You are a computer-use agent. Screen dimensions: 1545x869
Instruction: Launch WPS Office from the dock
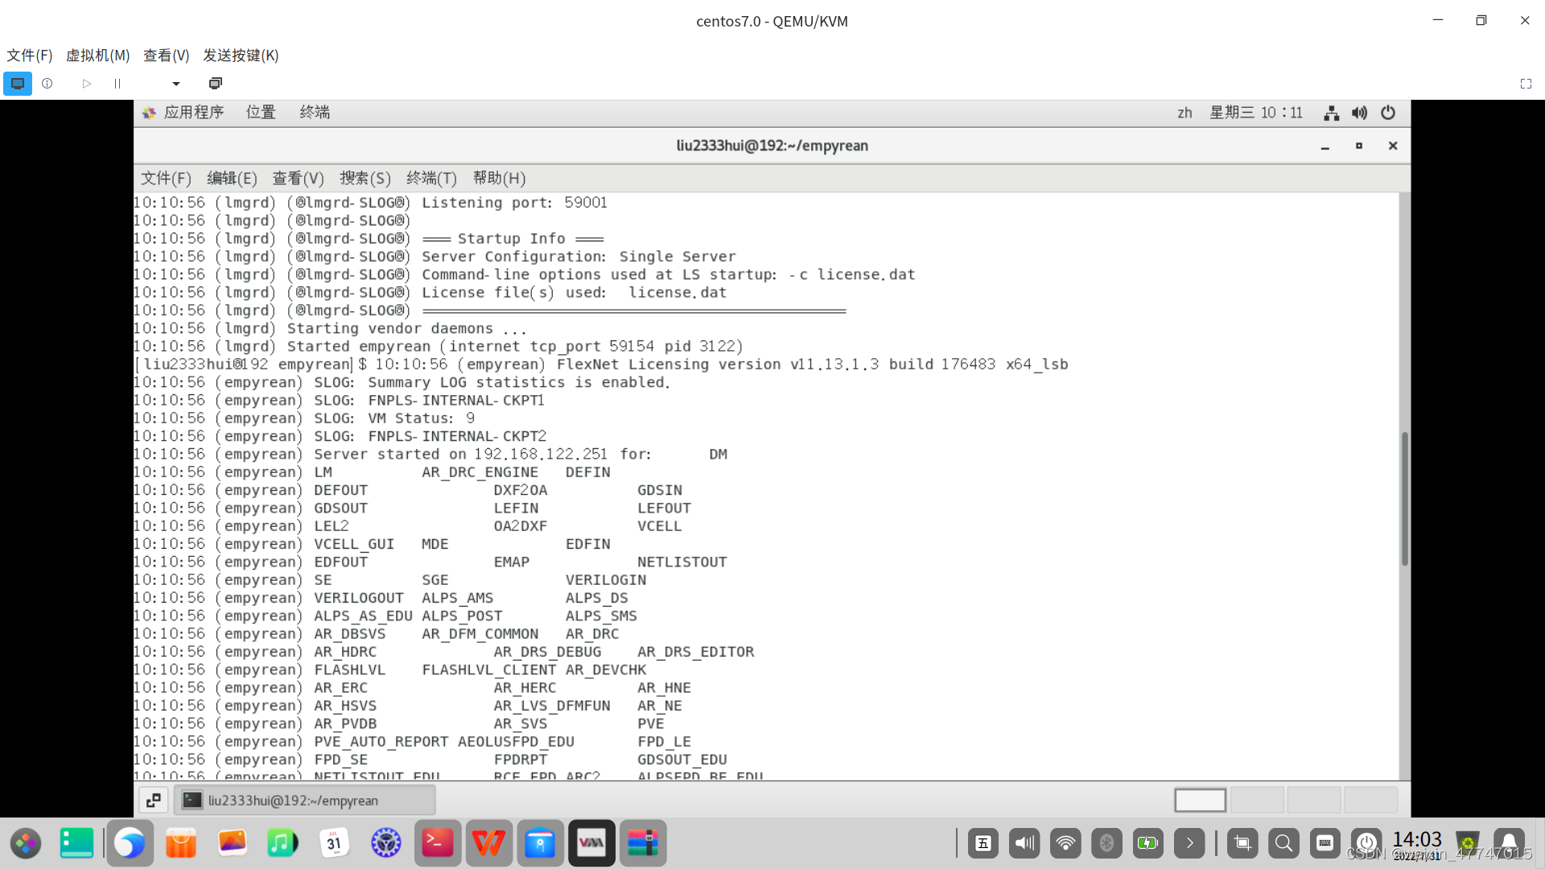(488, 843)
